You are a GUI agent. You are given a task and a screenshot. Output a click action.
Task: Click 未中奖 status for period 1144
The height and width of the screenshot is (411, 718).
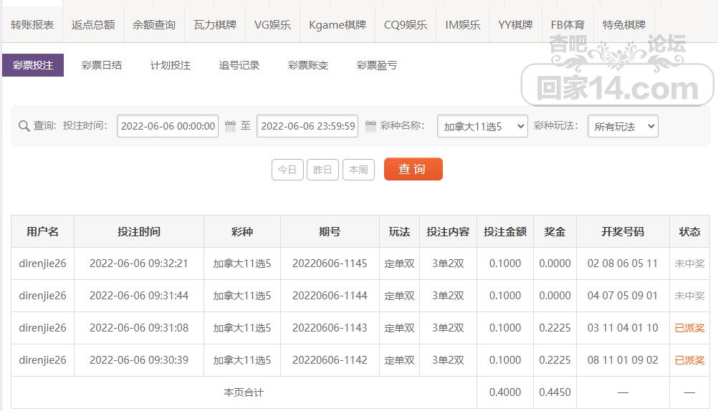(689, 296)
